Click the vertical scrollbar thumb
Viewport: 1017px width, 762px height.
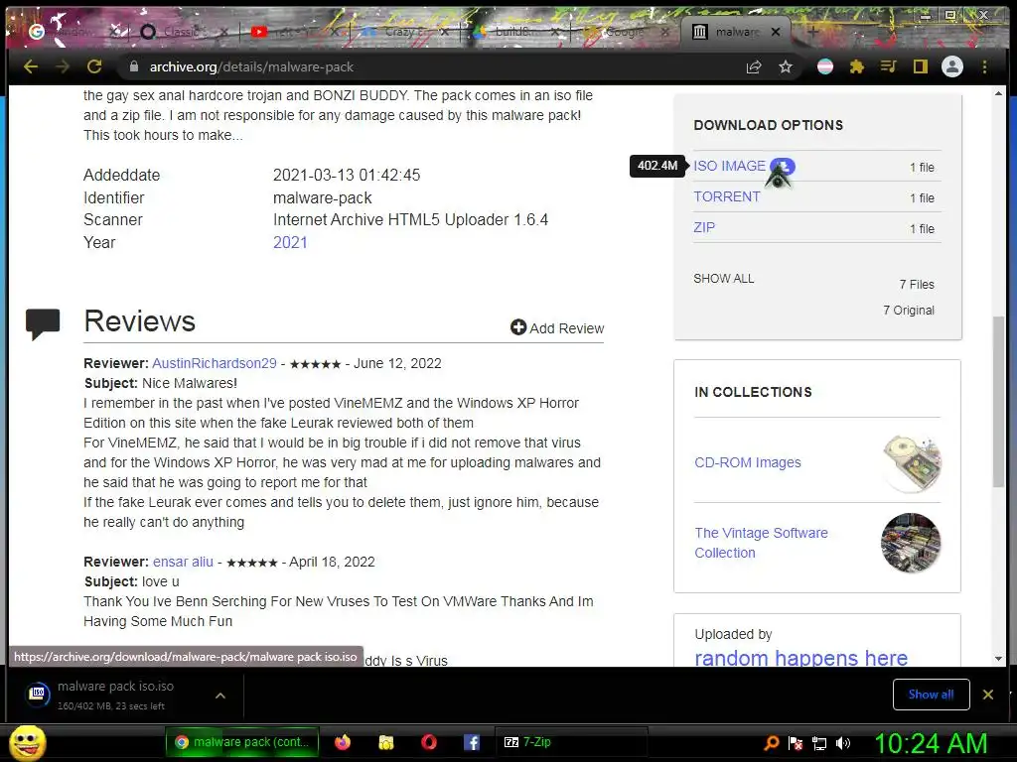coord(998,402)
